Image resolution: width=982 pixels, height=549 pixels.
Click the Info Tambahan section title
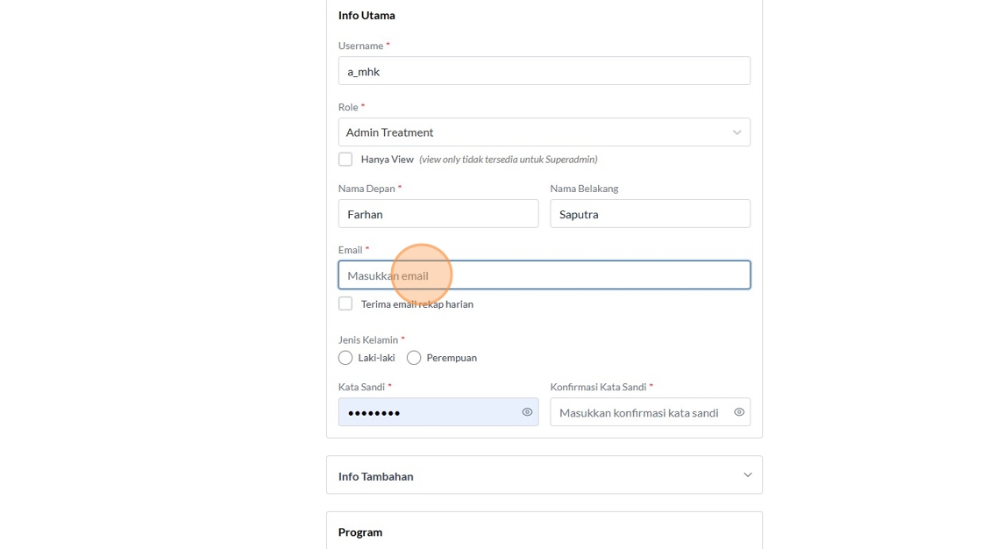(x=376, y=476)
